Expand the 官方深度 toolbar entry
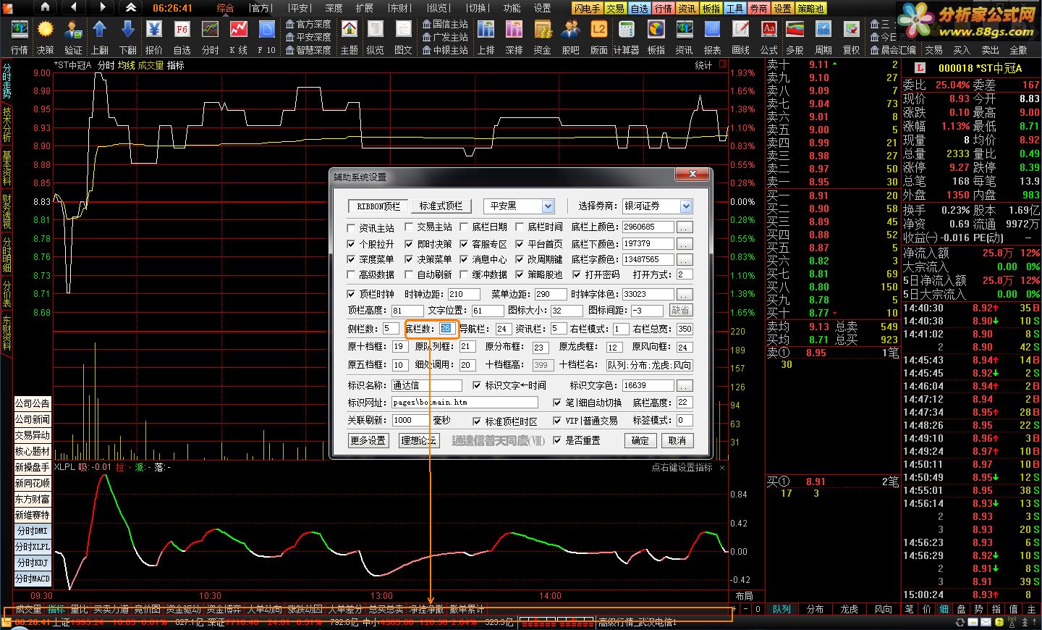Viewport: 1042px width, 630px height. pos(308,24)
